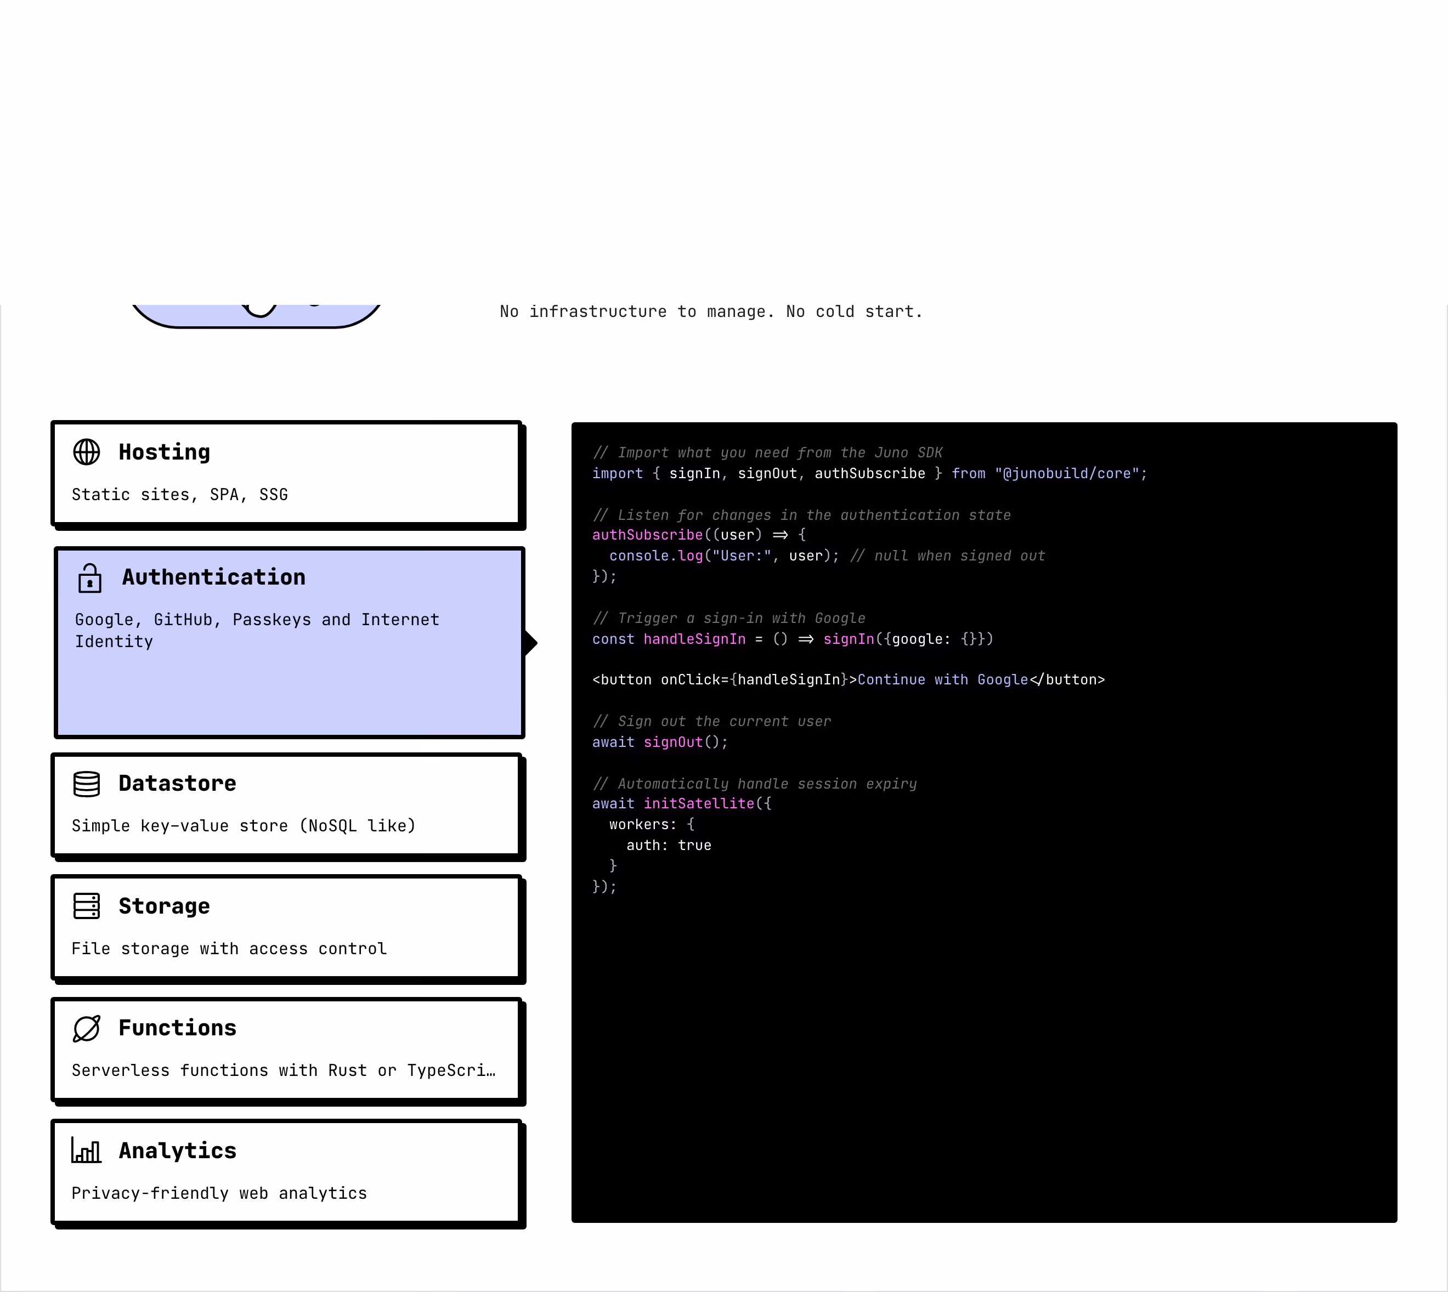1448x1292 pixels.
Task: Select the Hosting feature title
Action: (164, 452)
